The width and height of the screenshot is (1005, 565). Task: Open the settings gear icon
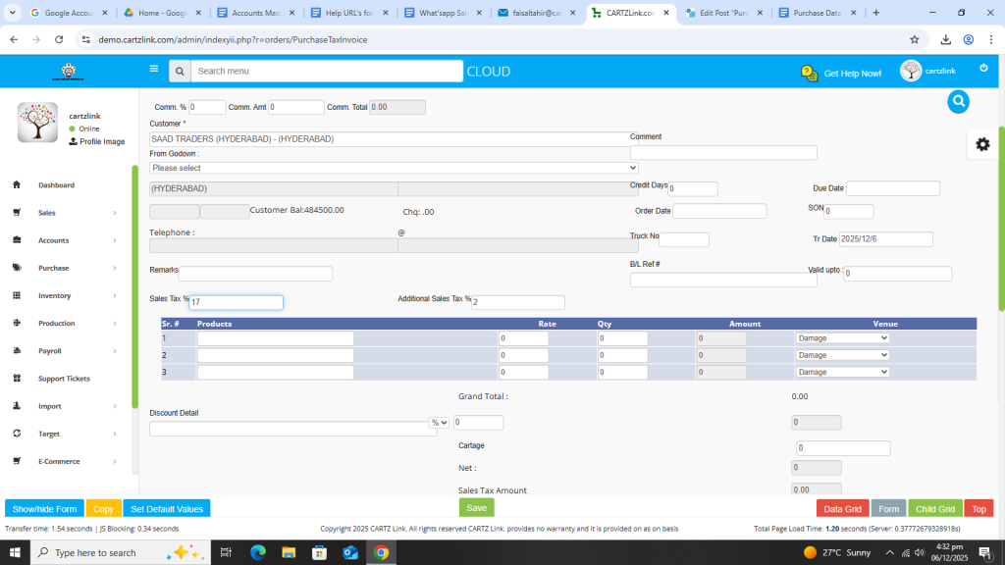click(x=981, y=144)
